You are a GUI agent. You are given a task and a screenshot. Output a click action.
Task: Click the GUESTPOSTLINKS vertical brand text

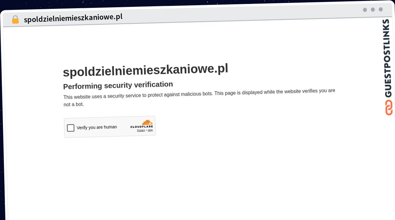click(x=387, y=58)
